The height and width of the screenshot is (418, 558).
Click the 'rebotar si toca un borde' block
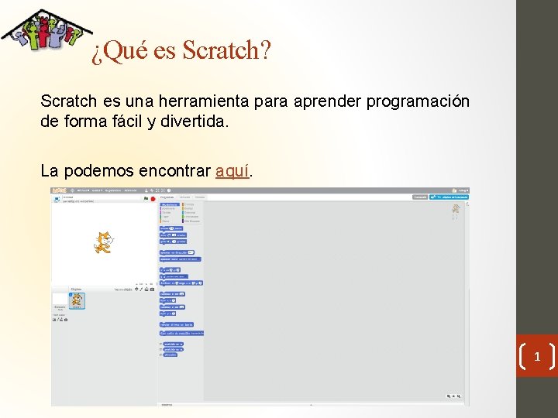coord(177,324)
